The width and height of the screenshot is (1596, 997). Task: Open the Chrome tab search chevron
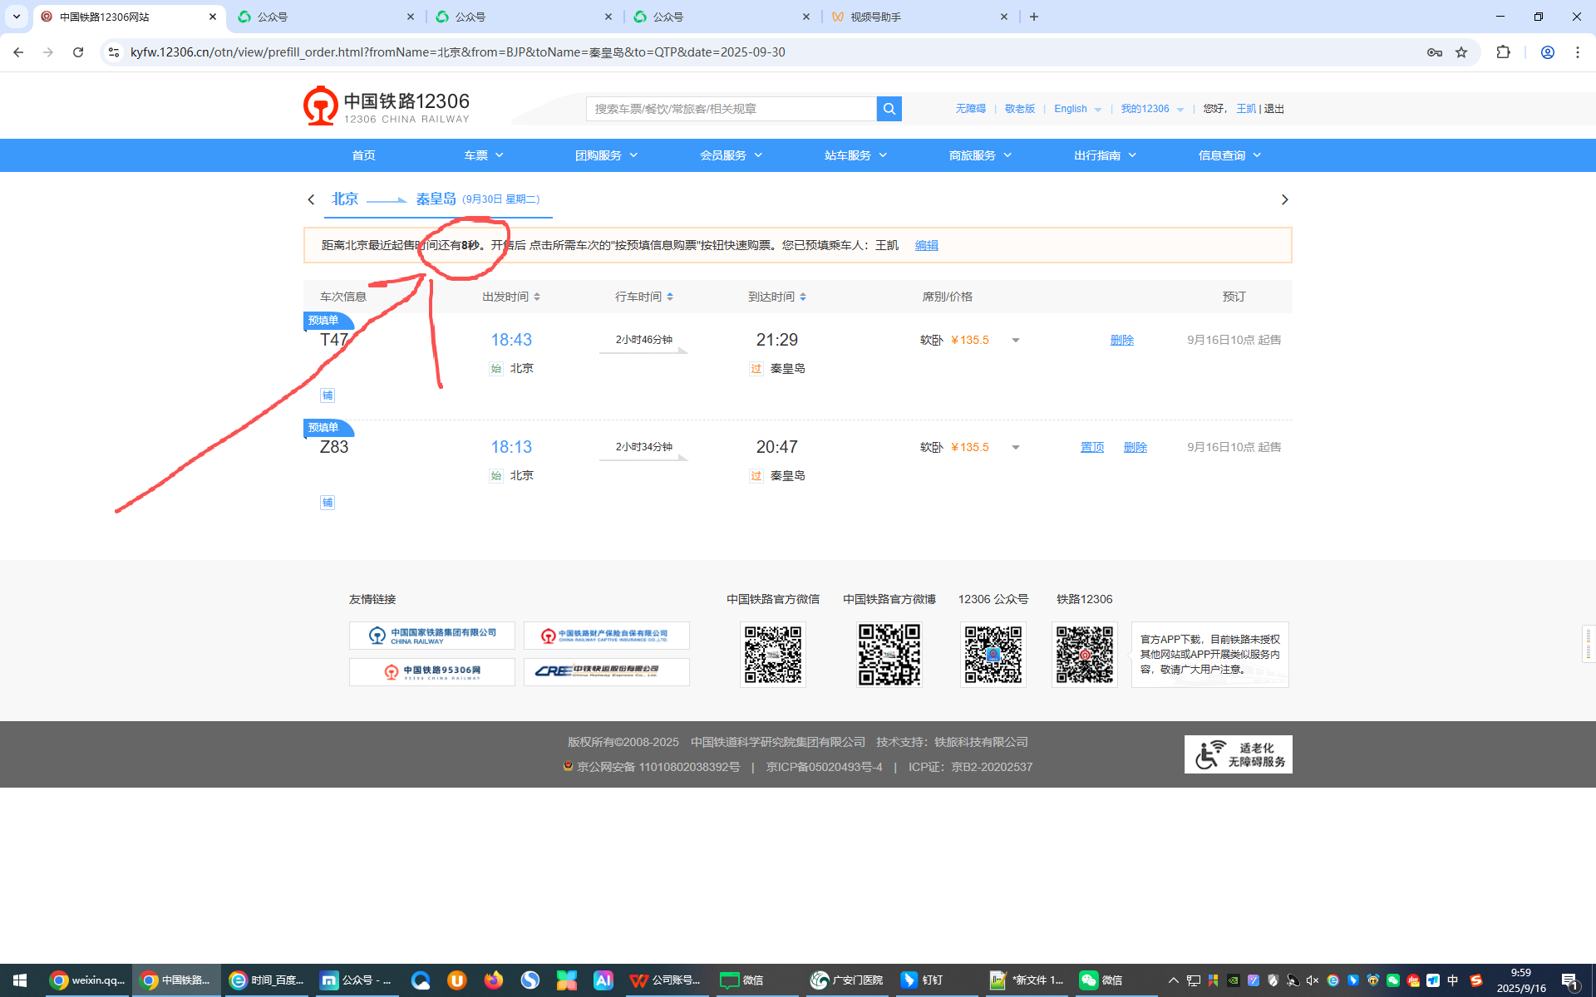[17, 17]
